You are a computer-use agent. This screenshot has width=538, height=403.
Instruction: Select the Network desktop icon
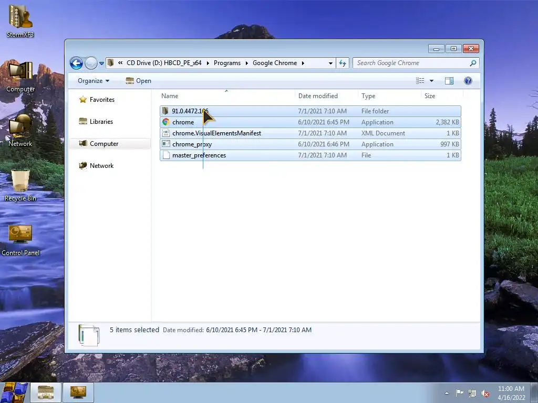[x=20, y=131]
